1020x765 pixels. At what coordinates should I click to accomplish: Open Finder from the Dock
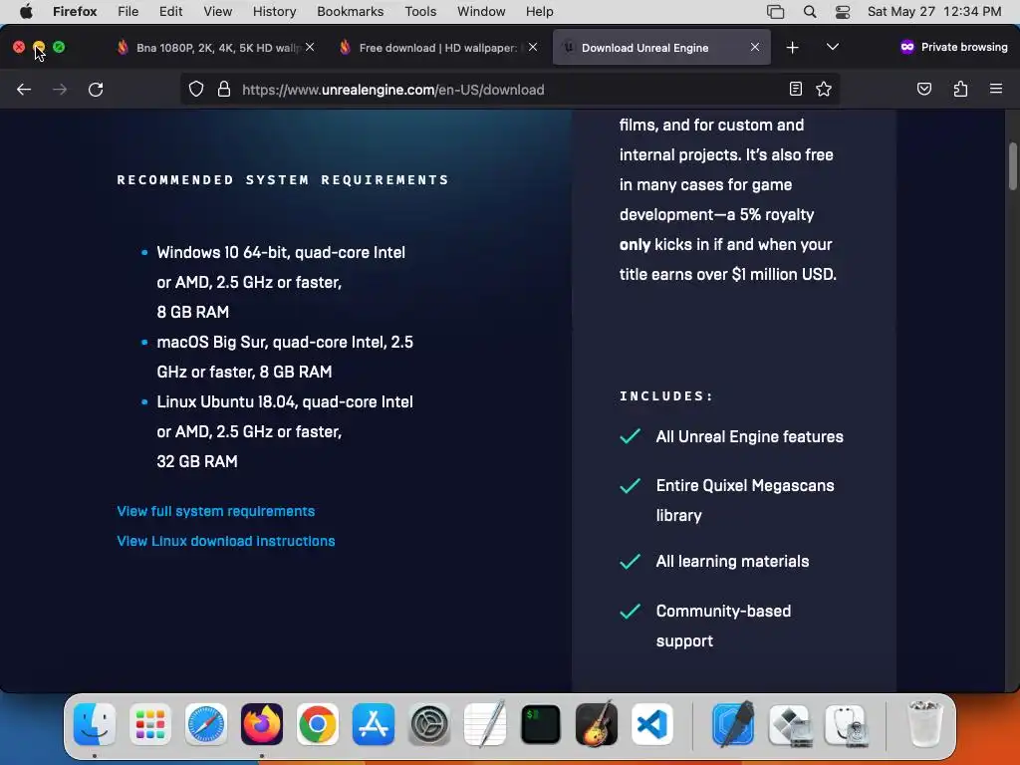pos(95,724)
